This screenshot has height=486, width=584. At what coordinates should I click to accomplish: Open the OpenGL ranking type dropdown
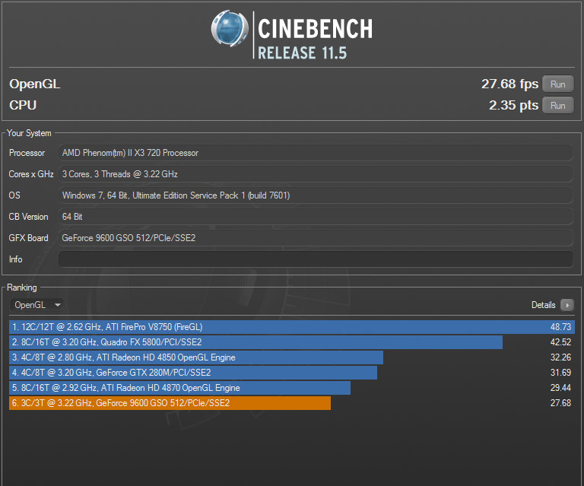[x=36, y=305]
